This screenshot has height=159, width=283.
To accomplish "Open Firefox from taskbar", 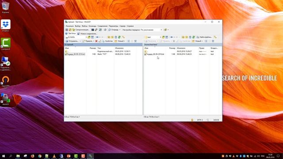I will [x=32, y=156].
